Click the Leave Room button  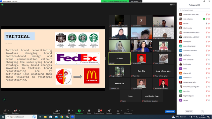(x=170, y=112)
